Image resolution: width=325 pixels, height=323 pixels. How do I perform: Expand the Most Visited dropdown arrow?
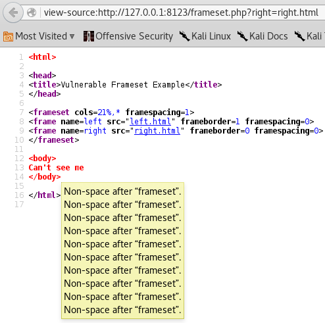pyautogui.click(x=72, y=36)
